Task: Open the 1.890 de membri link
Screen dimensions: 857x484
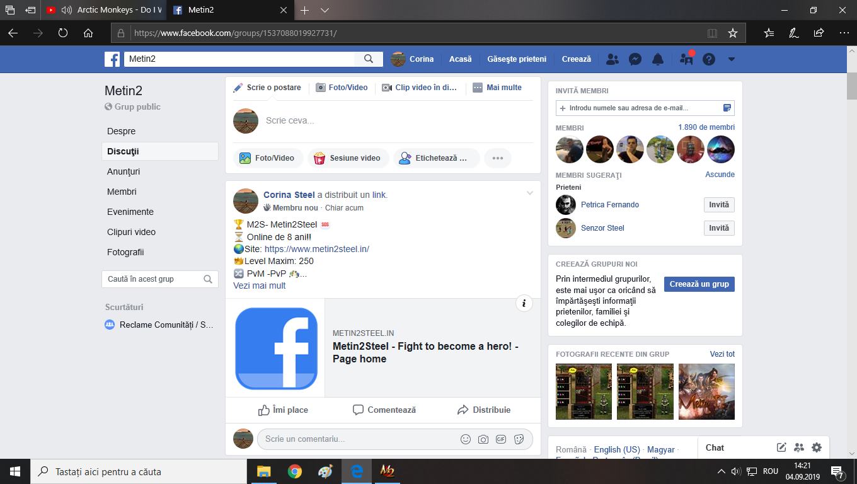Action: pyautogui.click(x=706, y=127)
